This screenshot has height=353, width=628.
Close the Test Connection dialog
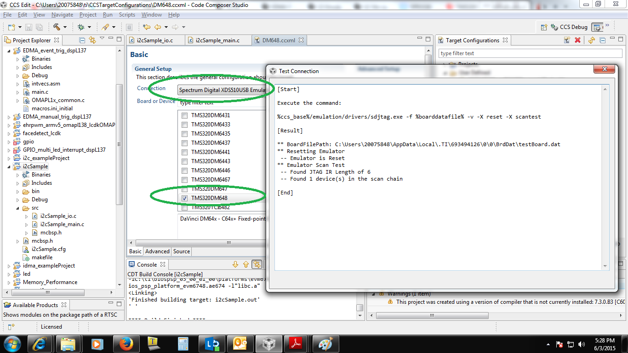(604, 69)
